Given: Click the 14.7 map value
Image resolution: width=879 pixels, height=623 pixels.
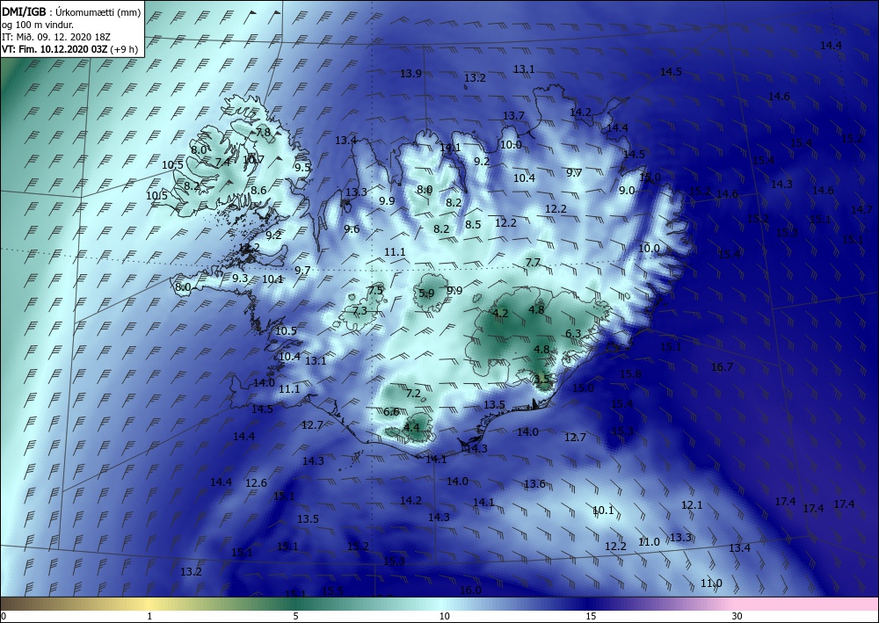Looking at the screenshot, I should point(861,209).
